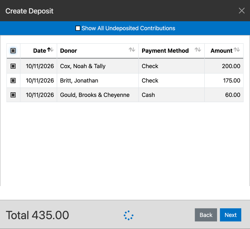Go to the Next step
The image size is (250, 229).
click(x=231, y=215)
